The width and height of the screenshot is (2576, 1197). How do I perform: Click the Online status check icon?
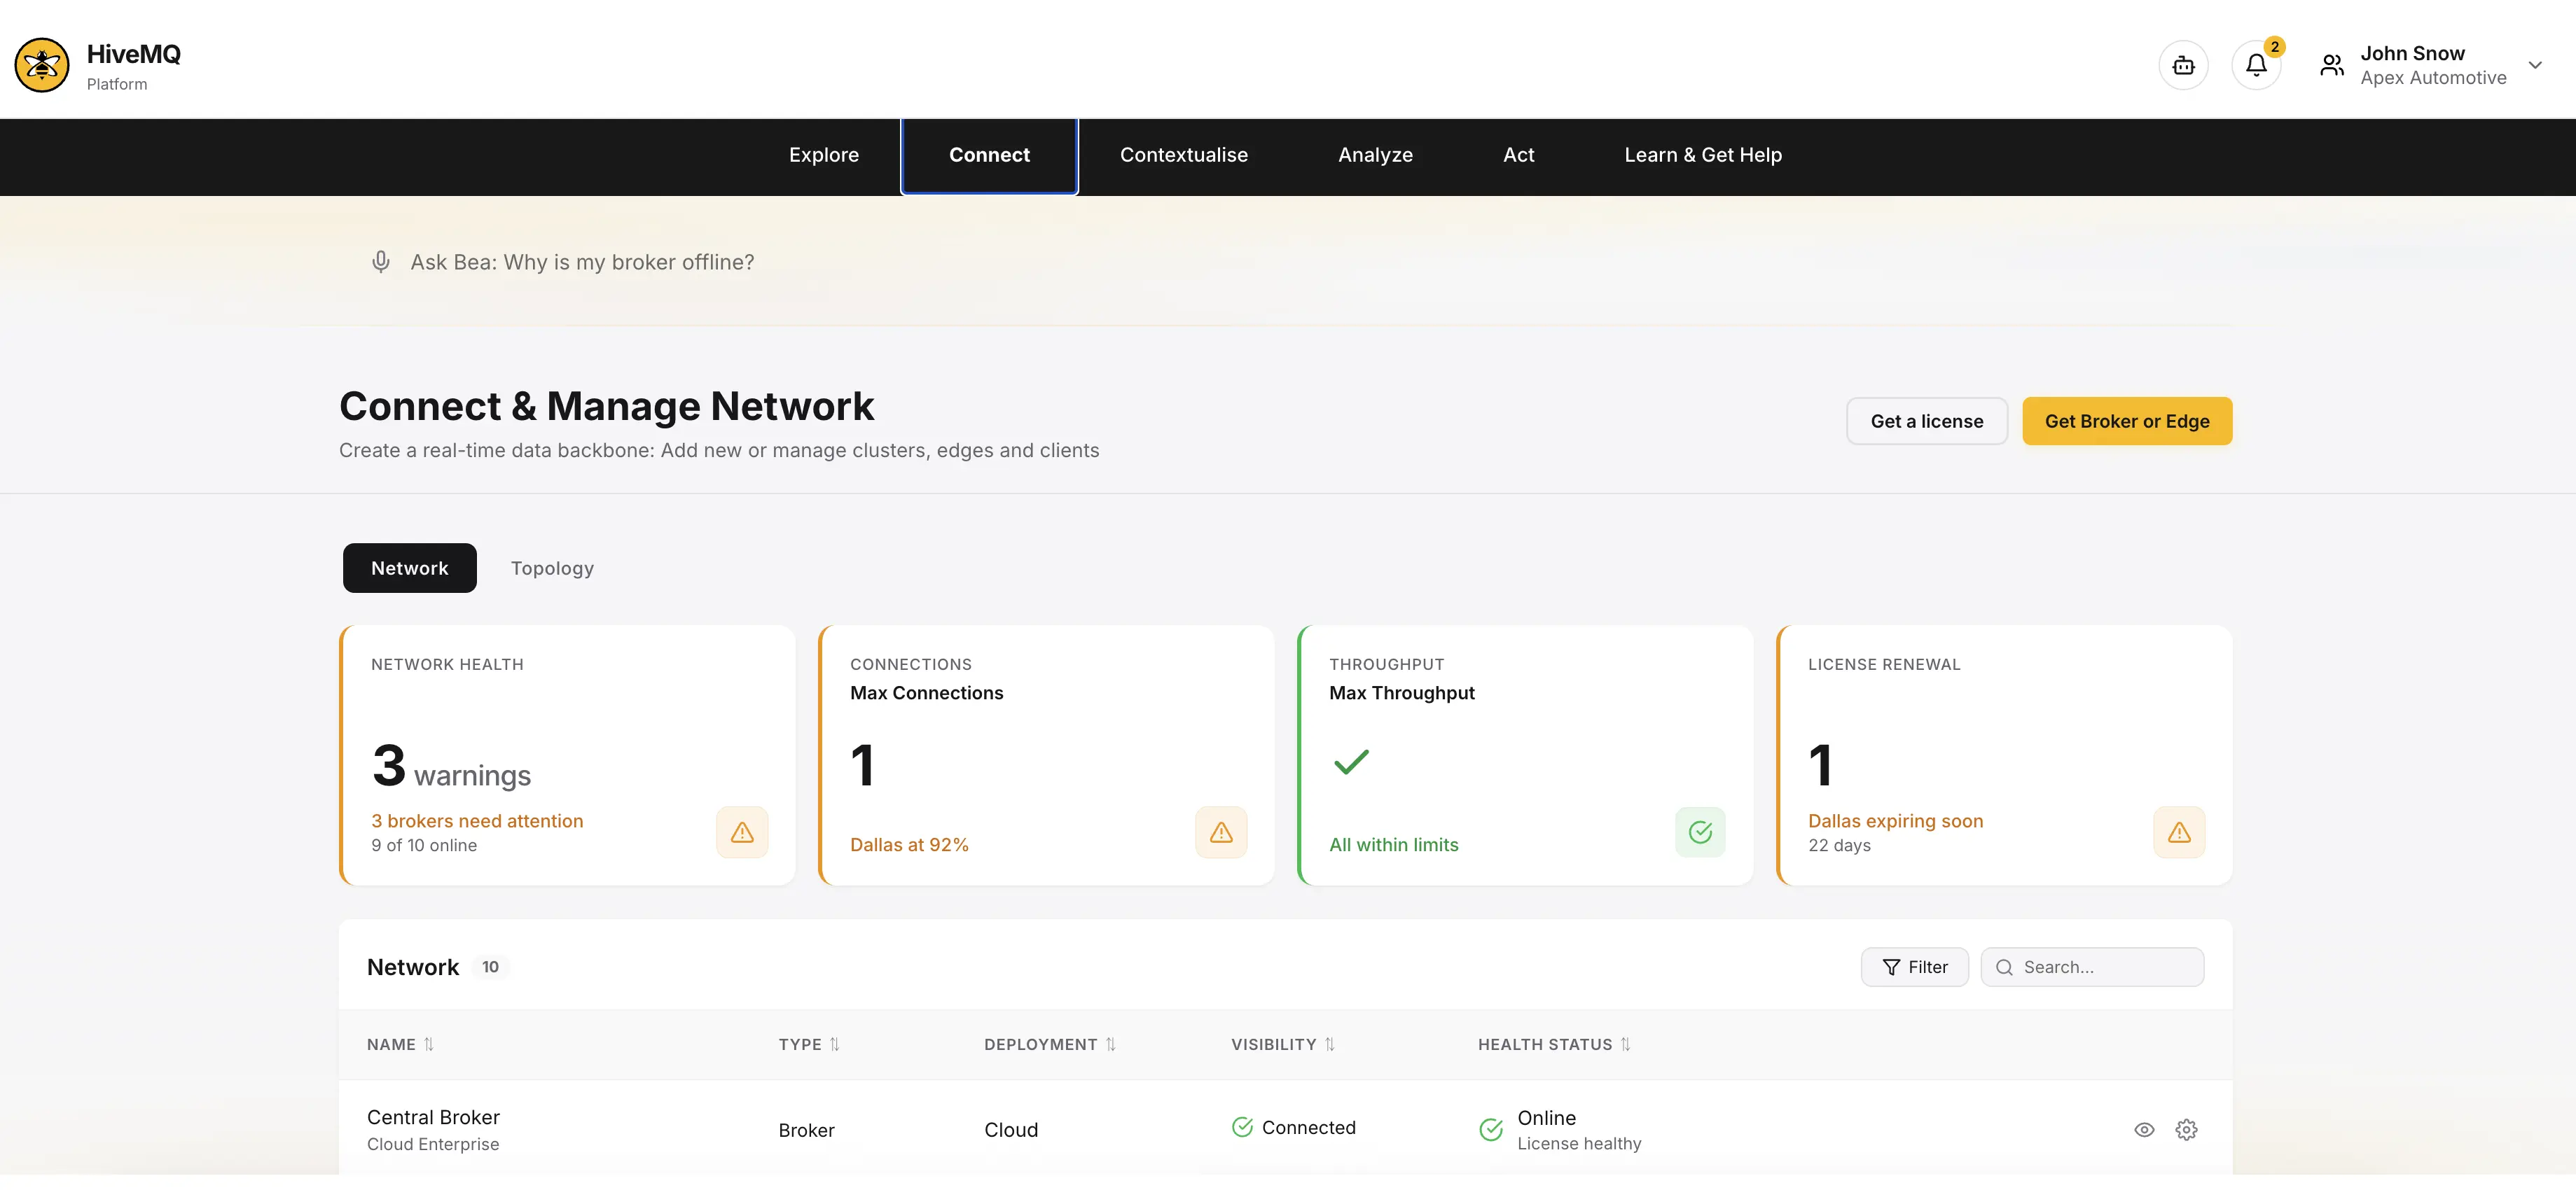(x=1490, y=1129)
